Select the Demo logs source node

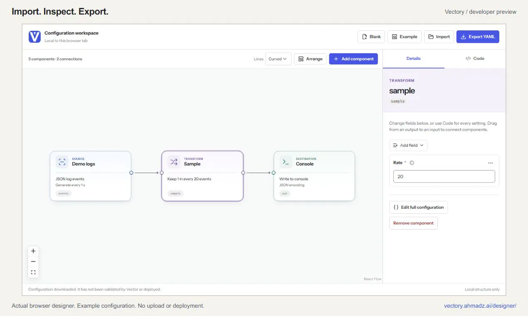coord(91,176)
